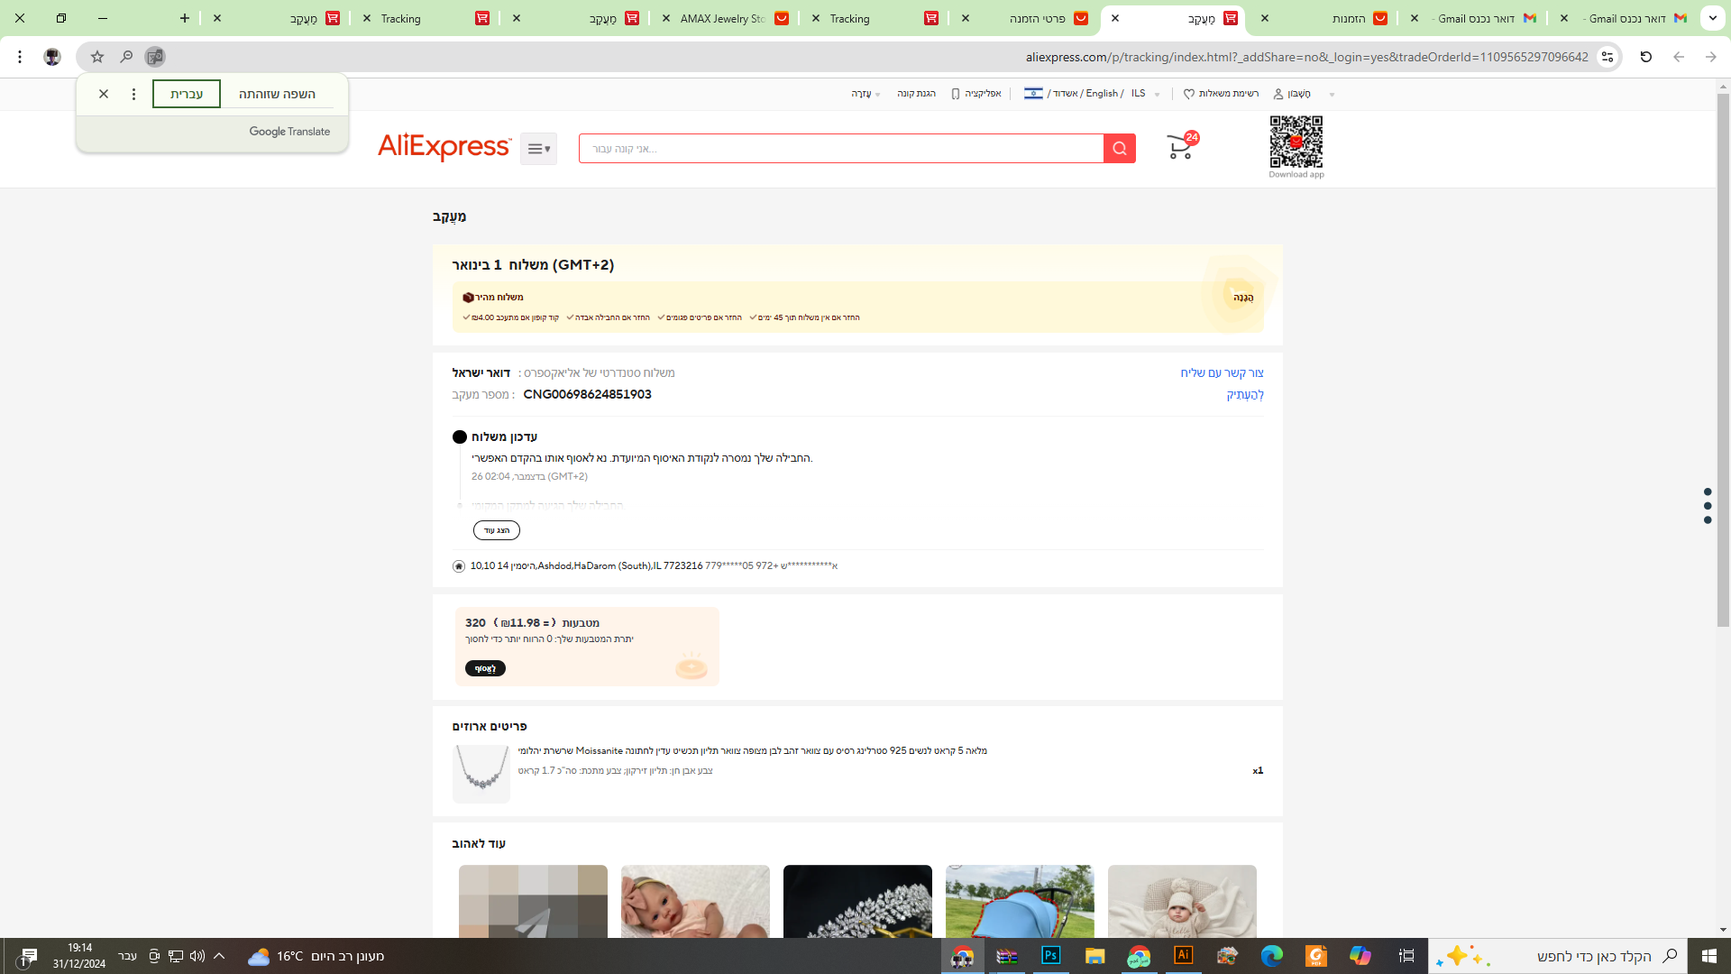Open the categories hamburger dropdown
This screenshot has height=974, width=1731.
pos(538,149)
